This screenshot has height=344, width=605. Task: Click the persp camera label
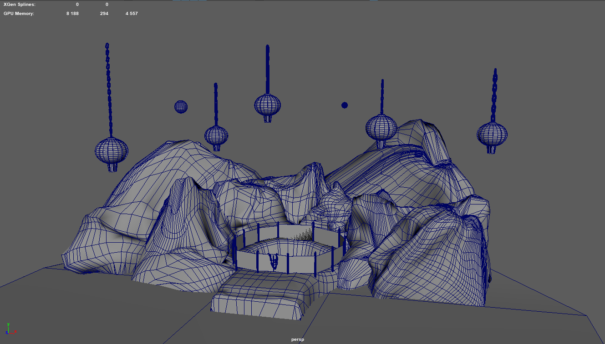point(298,339)
